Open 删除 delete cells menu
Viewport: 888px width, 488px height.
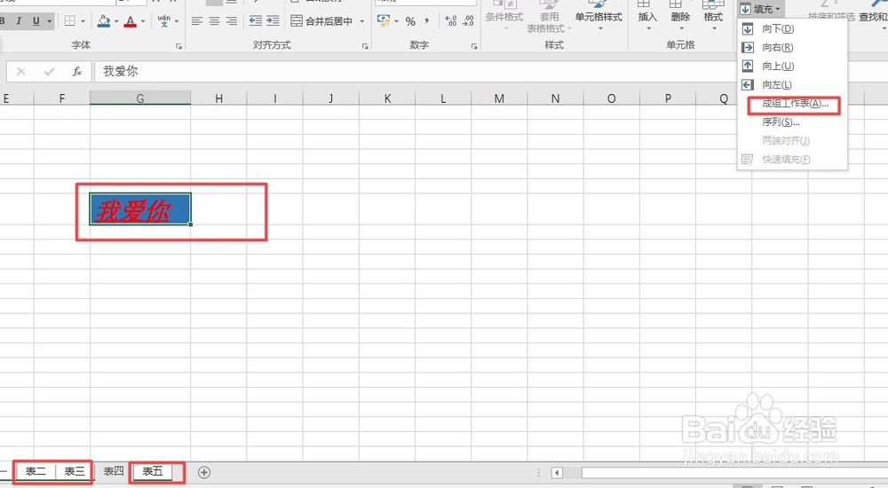[680, 16]
